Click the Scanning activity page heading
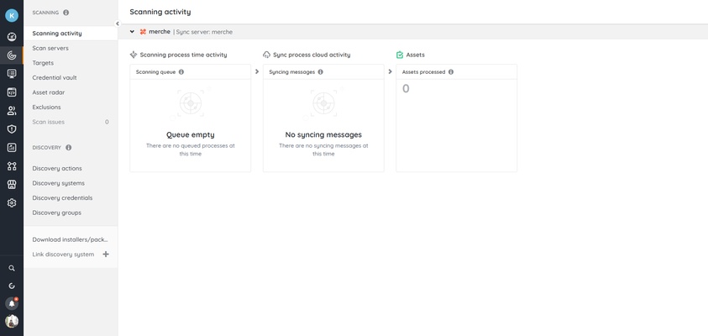Viewport: 708px width, 336px height. coord(160,12)
